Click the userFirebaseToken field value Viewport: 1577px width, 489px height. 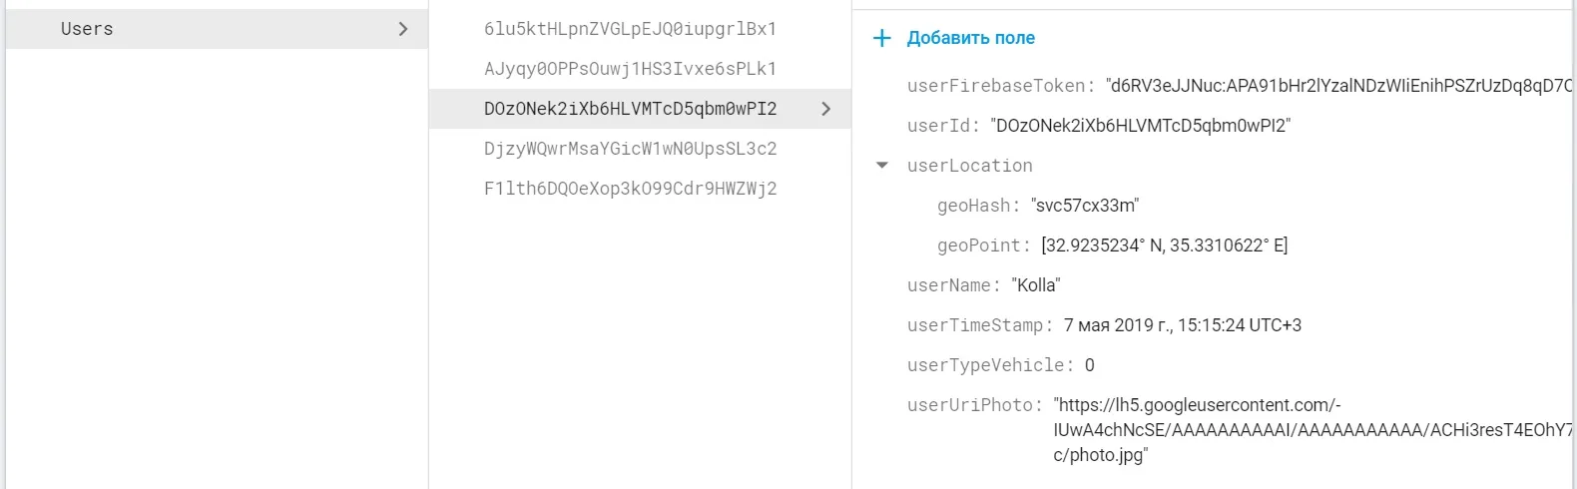(1337, 86)
